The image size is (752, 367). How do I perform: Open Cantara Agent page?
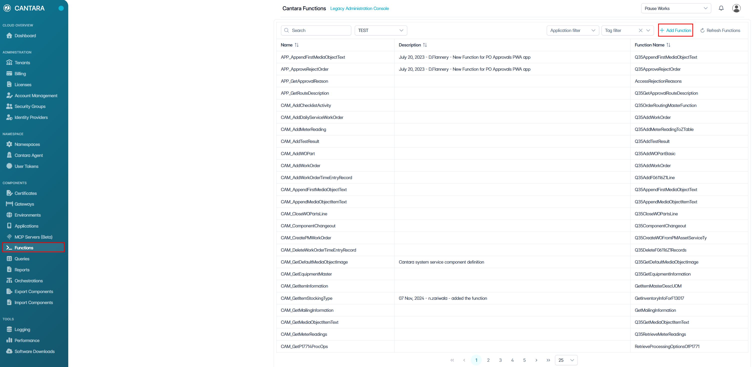[28, 155]
